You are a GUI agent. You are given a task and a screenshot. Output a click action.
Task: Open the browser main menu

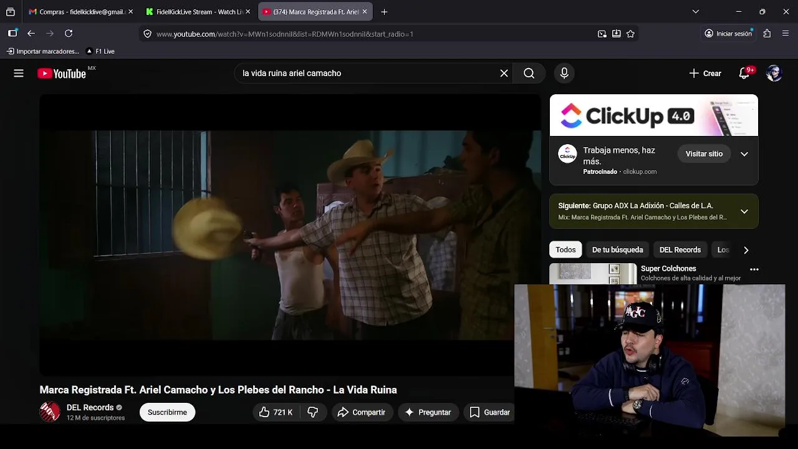[x=786, y=34]
